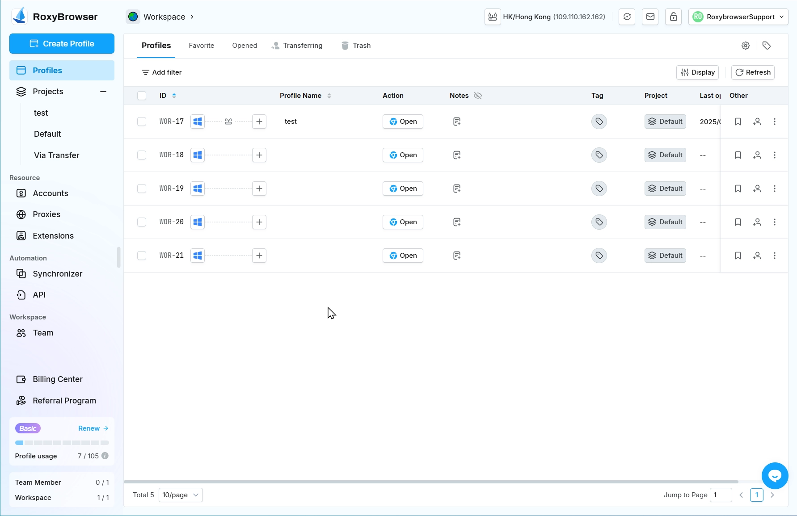
Task: Bookmark profile WOR-18 as favorite
Action: tap(738, 155)
